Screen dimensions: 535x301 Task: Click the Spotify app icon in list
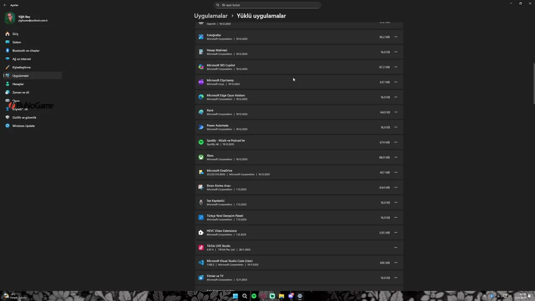pyautogui.click(x=201, y=142)
